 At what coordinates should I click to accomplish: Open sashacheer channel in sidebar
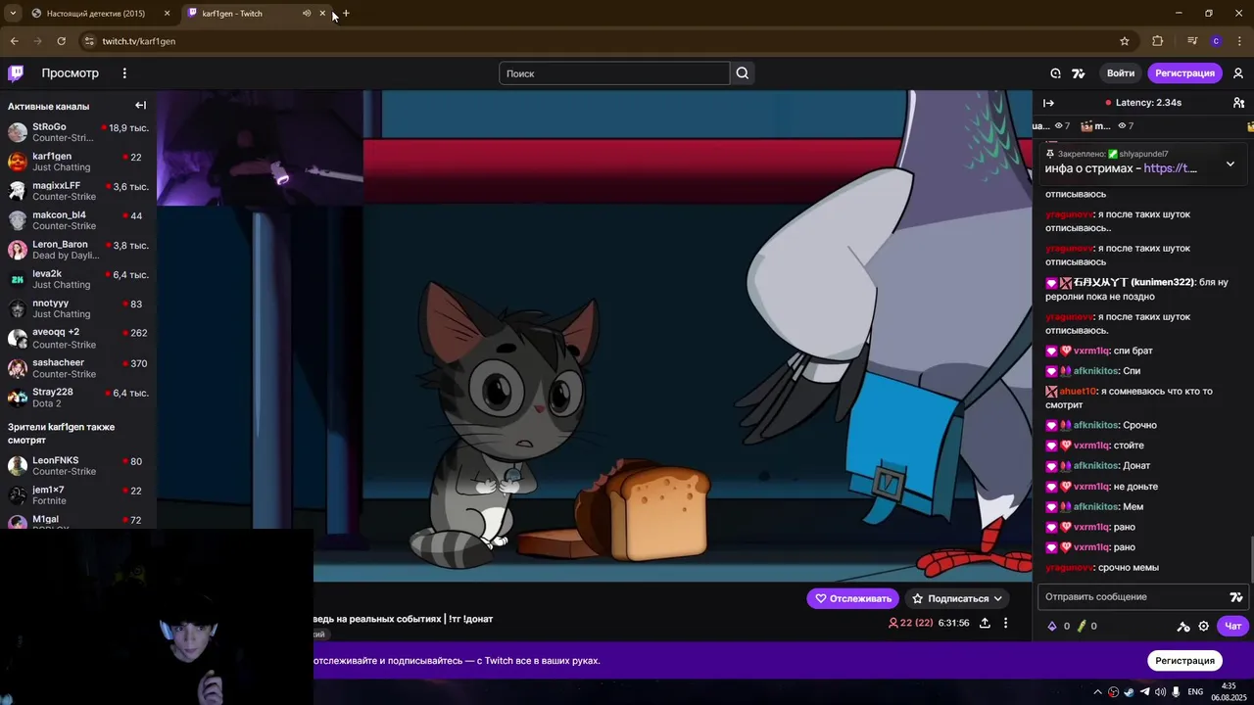tap(78, 368)
